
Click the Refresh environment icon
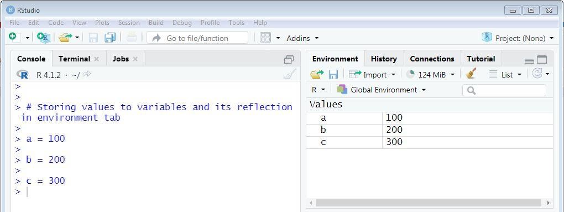point(537,74)
